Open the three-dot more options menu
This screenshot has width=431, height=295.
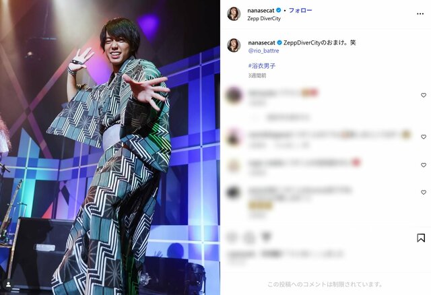420,13
